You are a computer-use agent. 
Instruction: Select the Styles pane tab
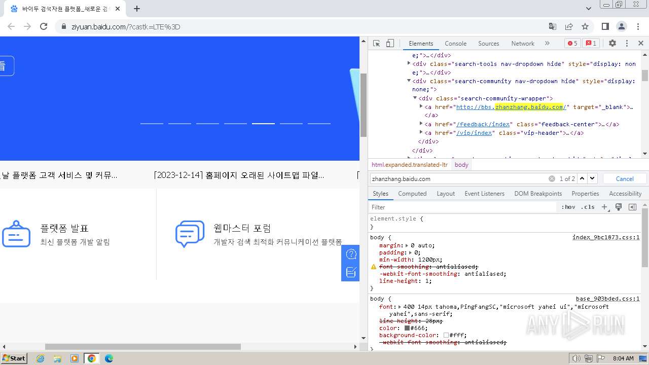[x=380, y=194]
